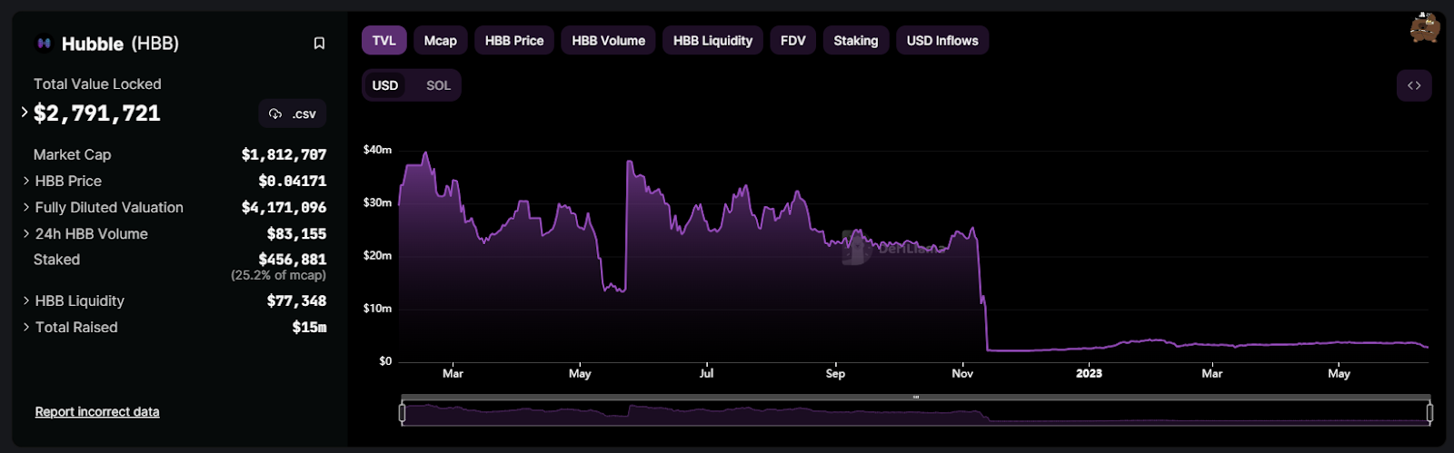The height and width of the screenshot is (453, 1454).
Task: Click the Jul x-axis label
Action: [706, 373]
